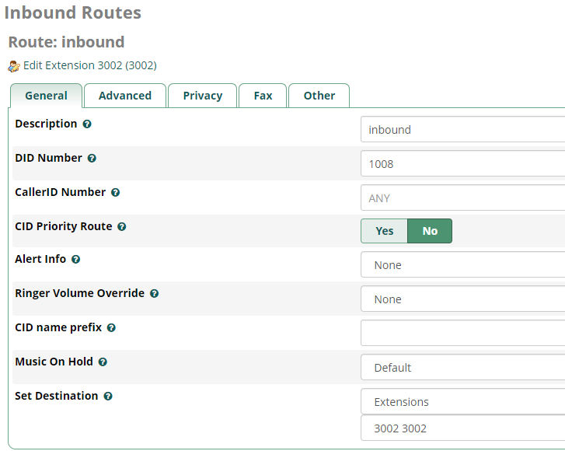Open help for Ringer Volume Override
565x451 pixels.
[154, 293]
